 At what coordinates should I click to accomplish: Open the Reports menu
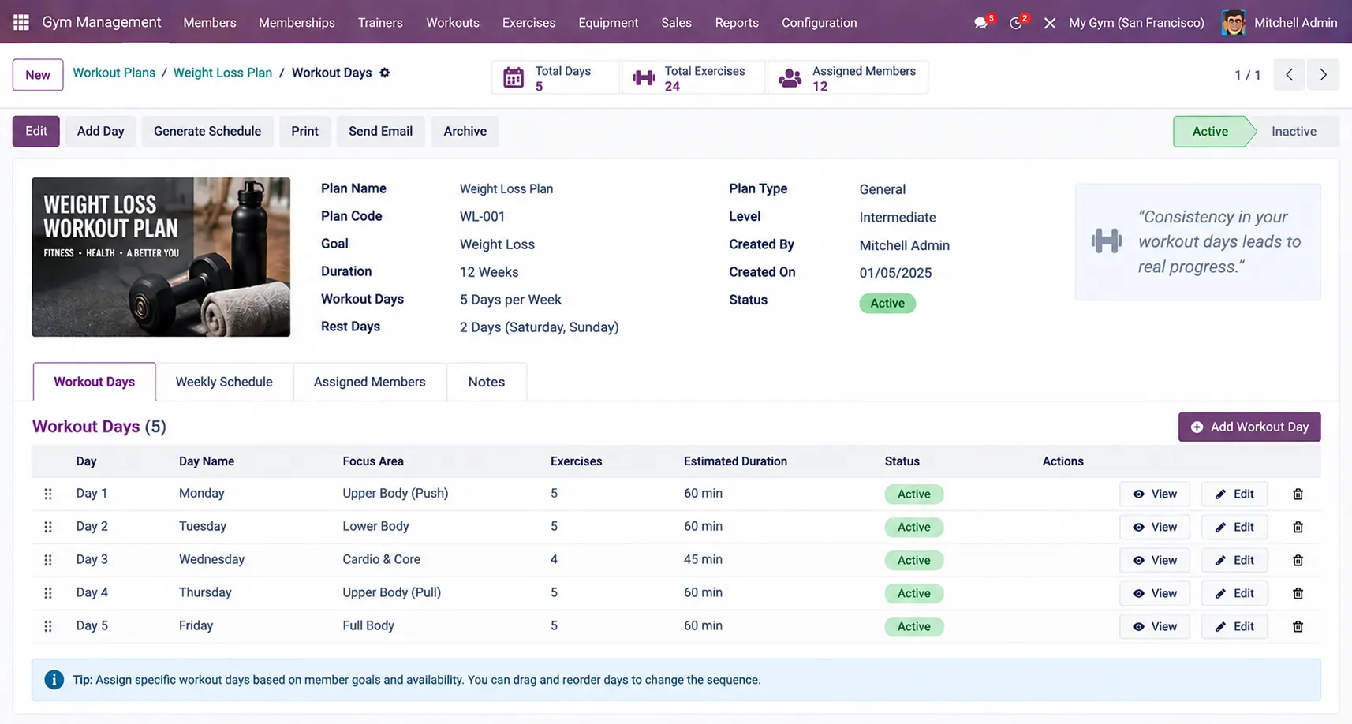(737, 23)
